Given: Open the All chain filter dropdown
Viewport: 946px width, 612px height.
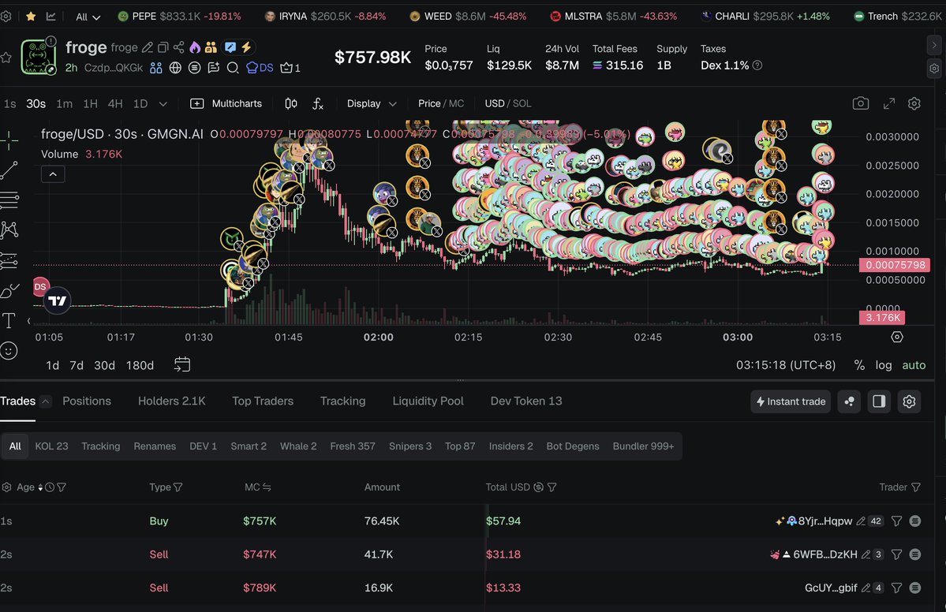Looking at the screenshot, I should [x=88, y=17].
